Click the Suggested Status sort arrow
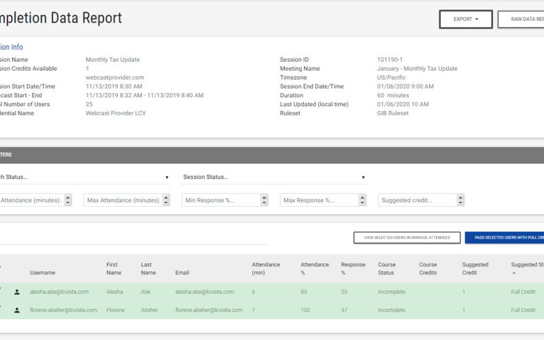The height and width of the screenshot is (340, 544). (x=514, y=273)
